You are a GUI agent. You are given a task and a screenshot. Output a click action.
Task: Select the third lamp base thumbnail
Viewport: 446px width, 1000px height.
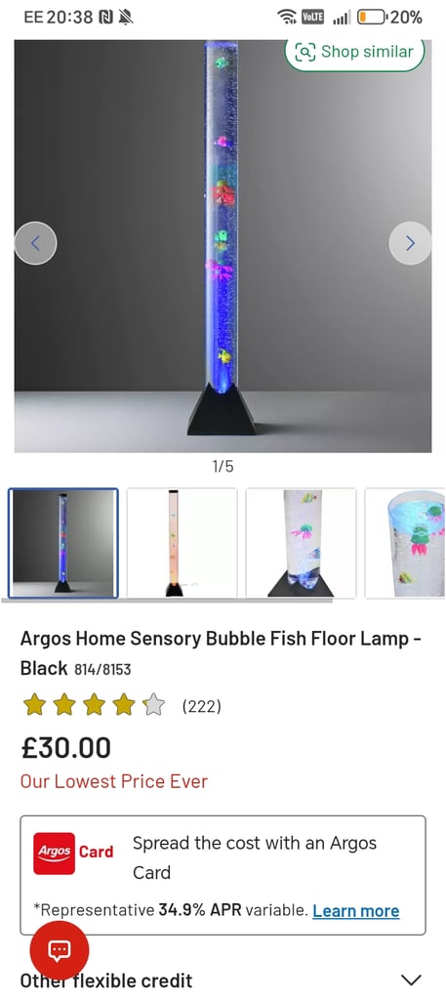coord(301,543)
